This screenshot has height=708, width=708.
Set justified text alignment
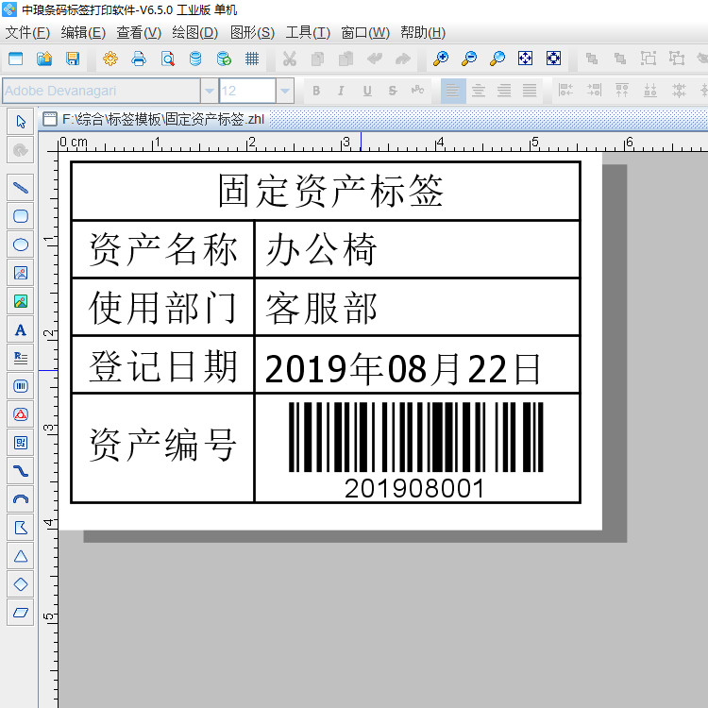coord(530,91)
